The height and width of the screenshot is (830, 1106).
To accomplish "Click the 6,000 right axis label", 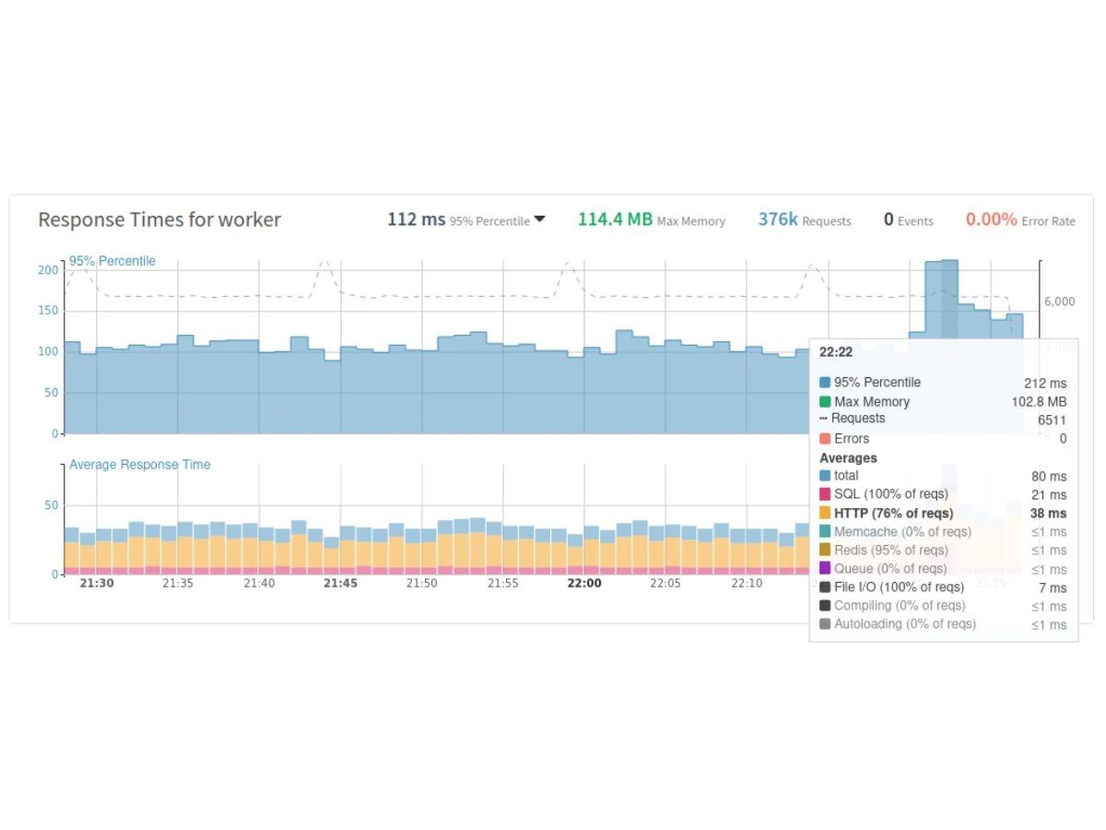I will (x=1059, y=302).
